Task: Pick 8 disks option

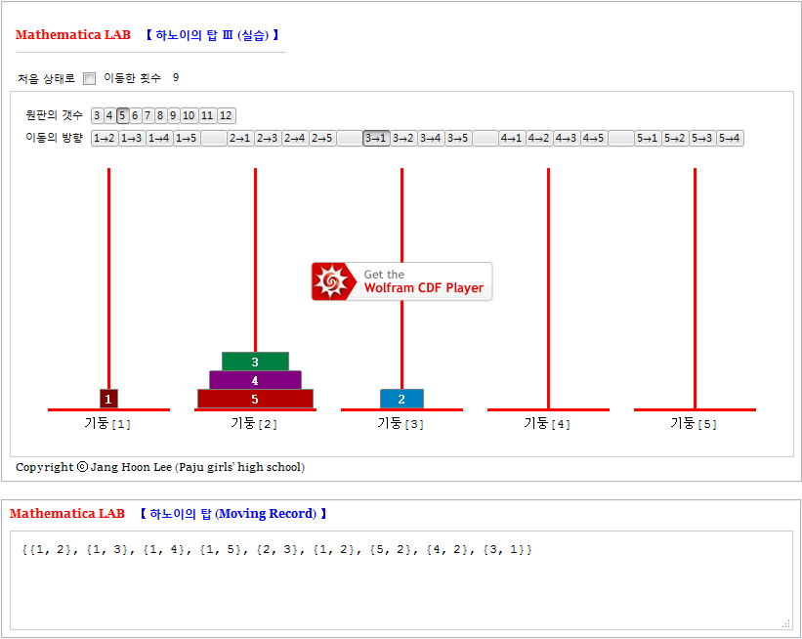Action: 160,115
